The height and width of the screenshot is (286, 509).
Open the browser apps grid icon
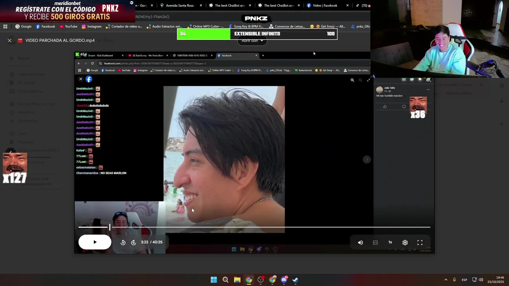point(5,27)
